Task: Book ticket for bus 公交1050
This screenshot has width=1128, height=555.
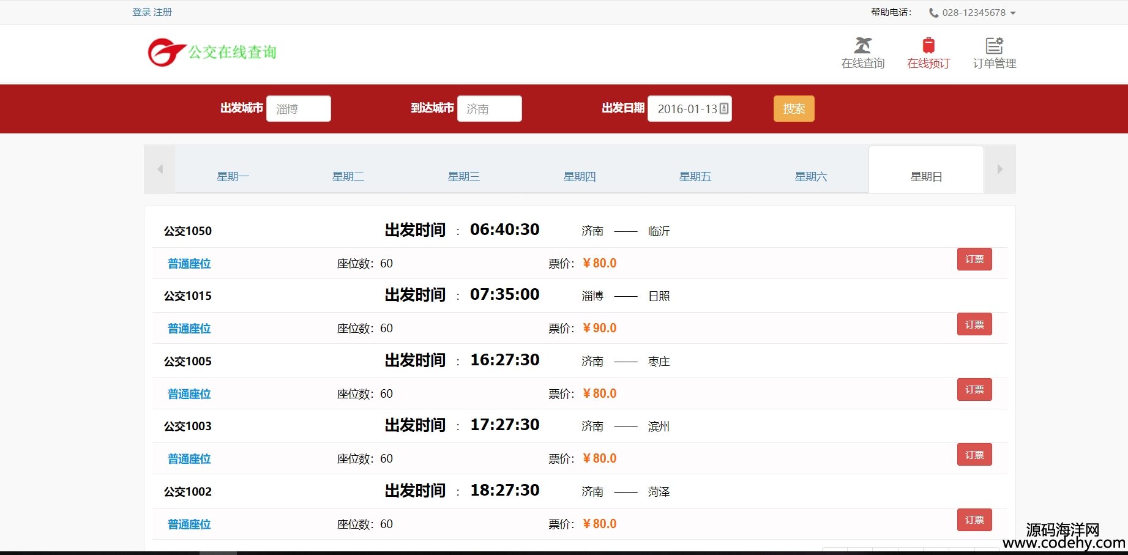Action: click(x=974, y=259)
